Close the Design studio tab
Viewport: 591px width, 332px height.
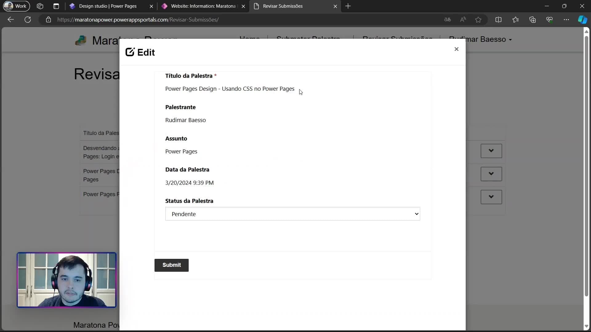[x=151, y=6]
